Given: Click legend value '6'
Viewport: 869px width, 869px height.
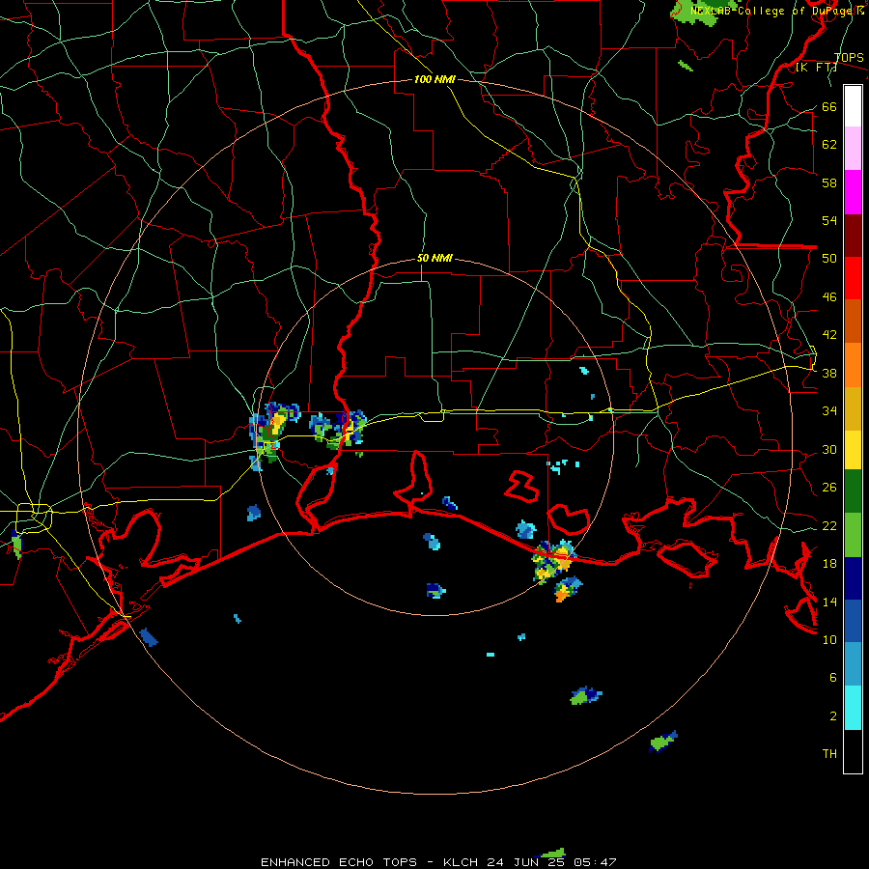Looking at the screenshot, I should pos(833,678).
